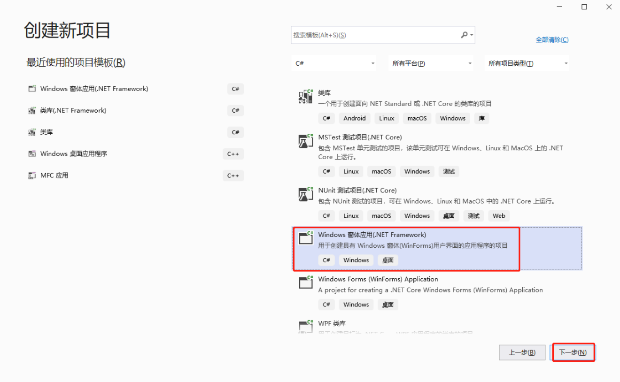Image resolution: width=620 pixels, height=382 pixels.
Task: Select recent 类库(.NET Framework) entry
Action: pos(136,110)
